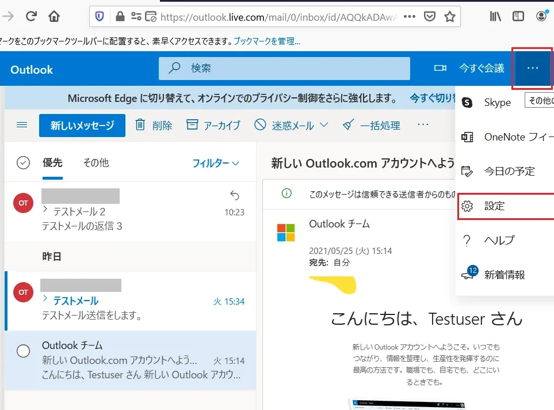Image resolution: width=554 pixels, height=410 pixels.
Task: Select the Outlook チーム email radio circle
Action: (23, 351)
